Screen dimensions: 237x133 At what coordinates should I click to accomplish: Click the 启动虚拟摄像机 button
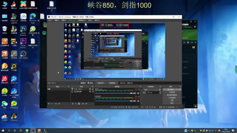click(172, 95)
